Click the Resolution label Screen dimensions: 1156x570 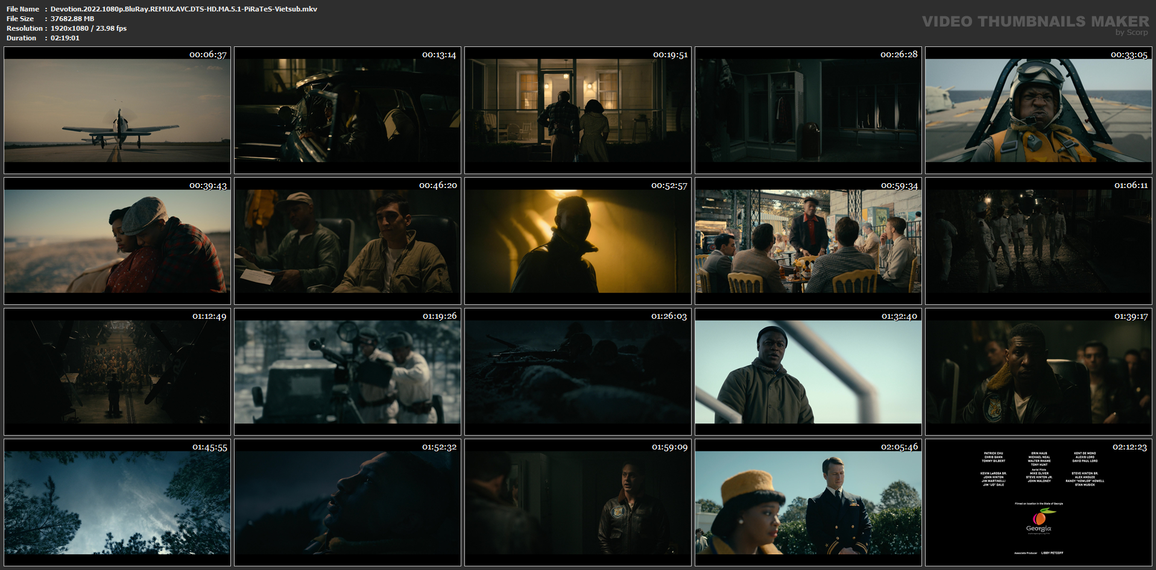pos(25,28)
